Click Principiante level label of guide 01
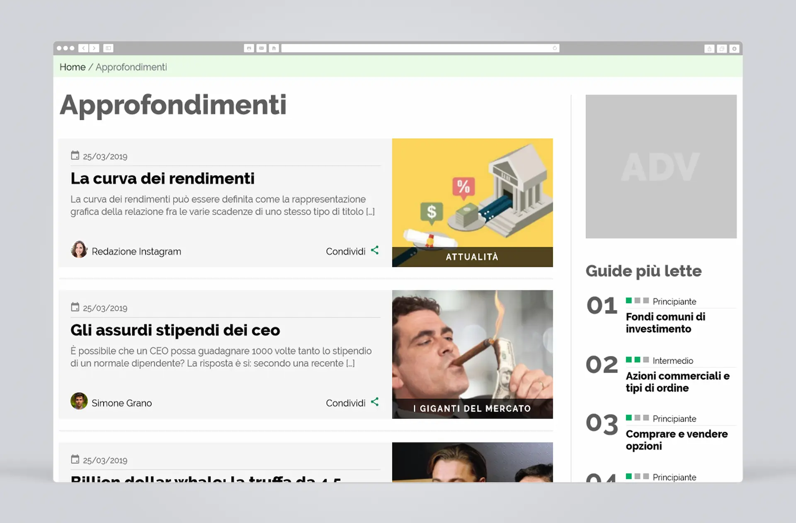 tap(674, 302)
